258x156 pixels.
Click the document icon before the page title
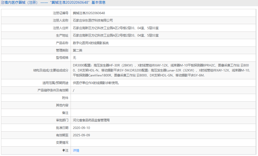3,2
